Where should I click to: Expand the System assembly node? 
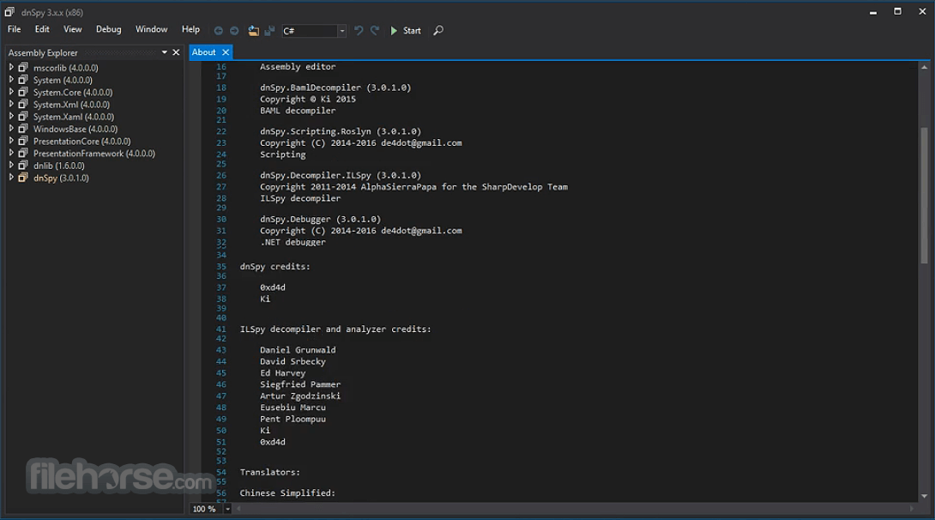coord(11,79)
